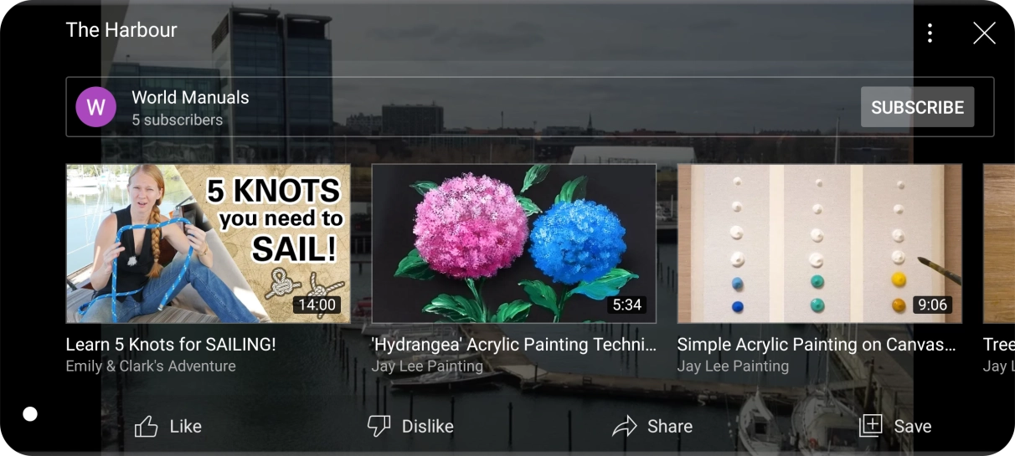Tap the purple W channel avatar
The height and width of the screenshot is (456, 1015).
click(x=95, y=107)
